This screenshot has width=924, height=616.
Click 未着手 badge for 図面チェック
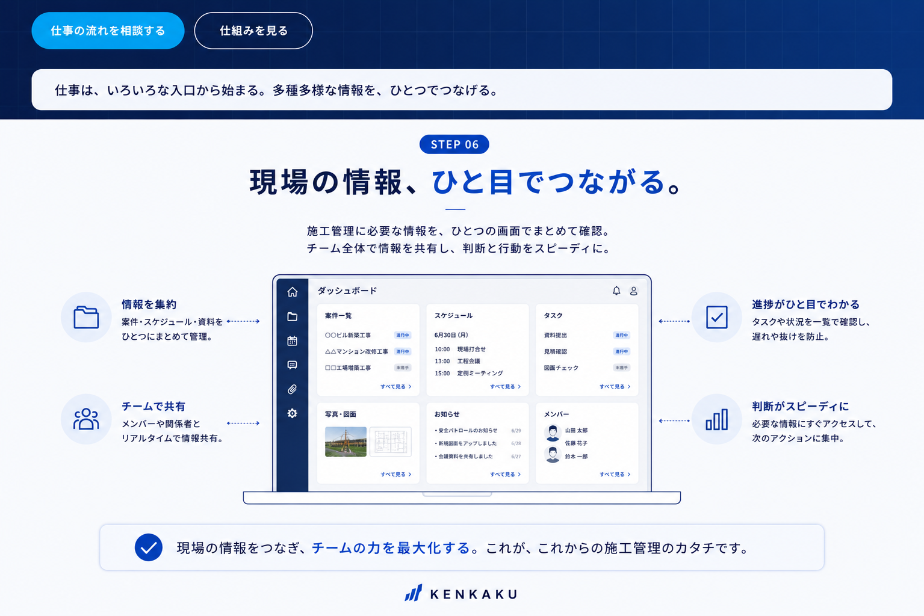pyautogui.click(x=622, y=368)
